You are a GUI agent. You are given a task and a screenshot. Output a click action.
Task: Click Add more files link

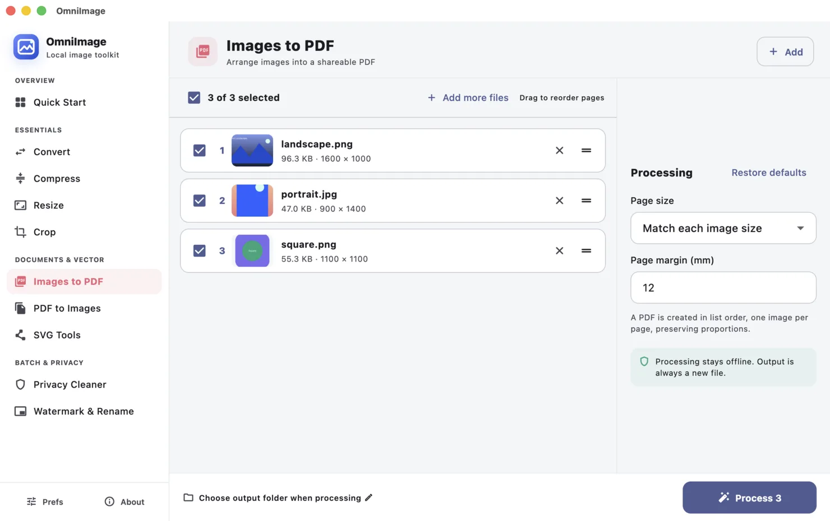pos(468,97)
